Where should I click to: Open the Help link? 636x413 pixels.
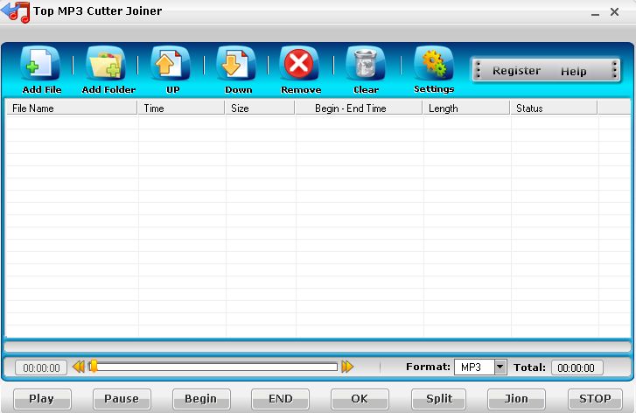click(574, 72)
